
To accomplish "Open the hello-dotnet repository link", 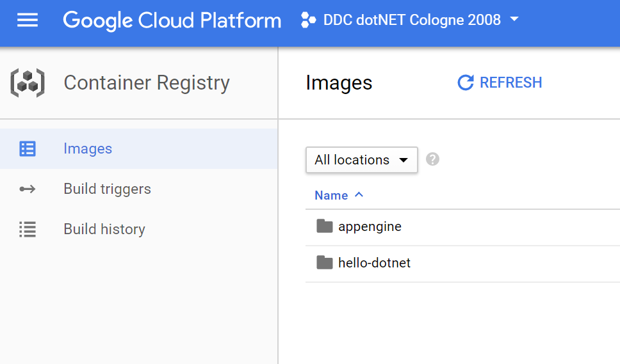I will [x=374, y=263].
